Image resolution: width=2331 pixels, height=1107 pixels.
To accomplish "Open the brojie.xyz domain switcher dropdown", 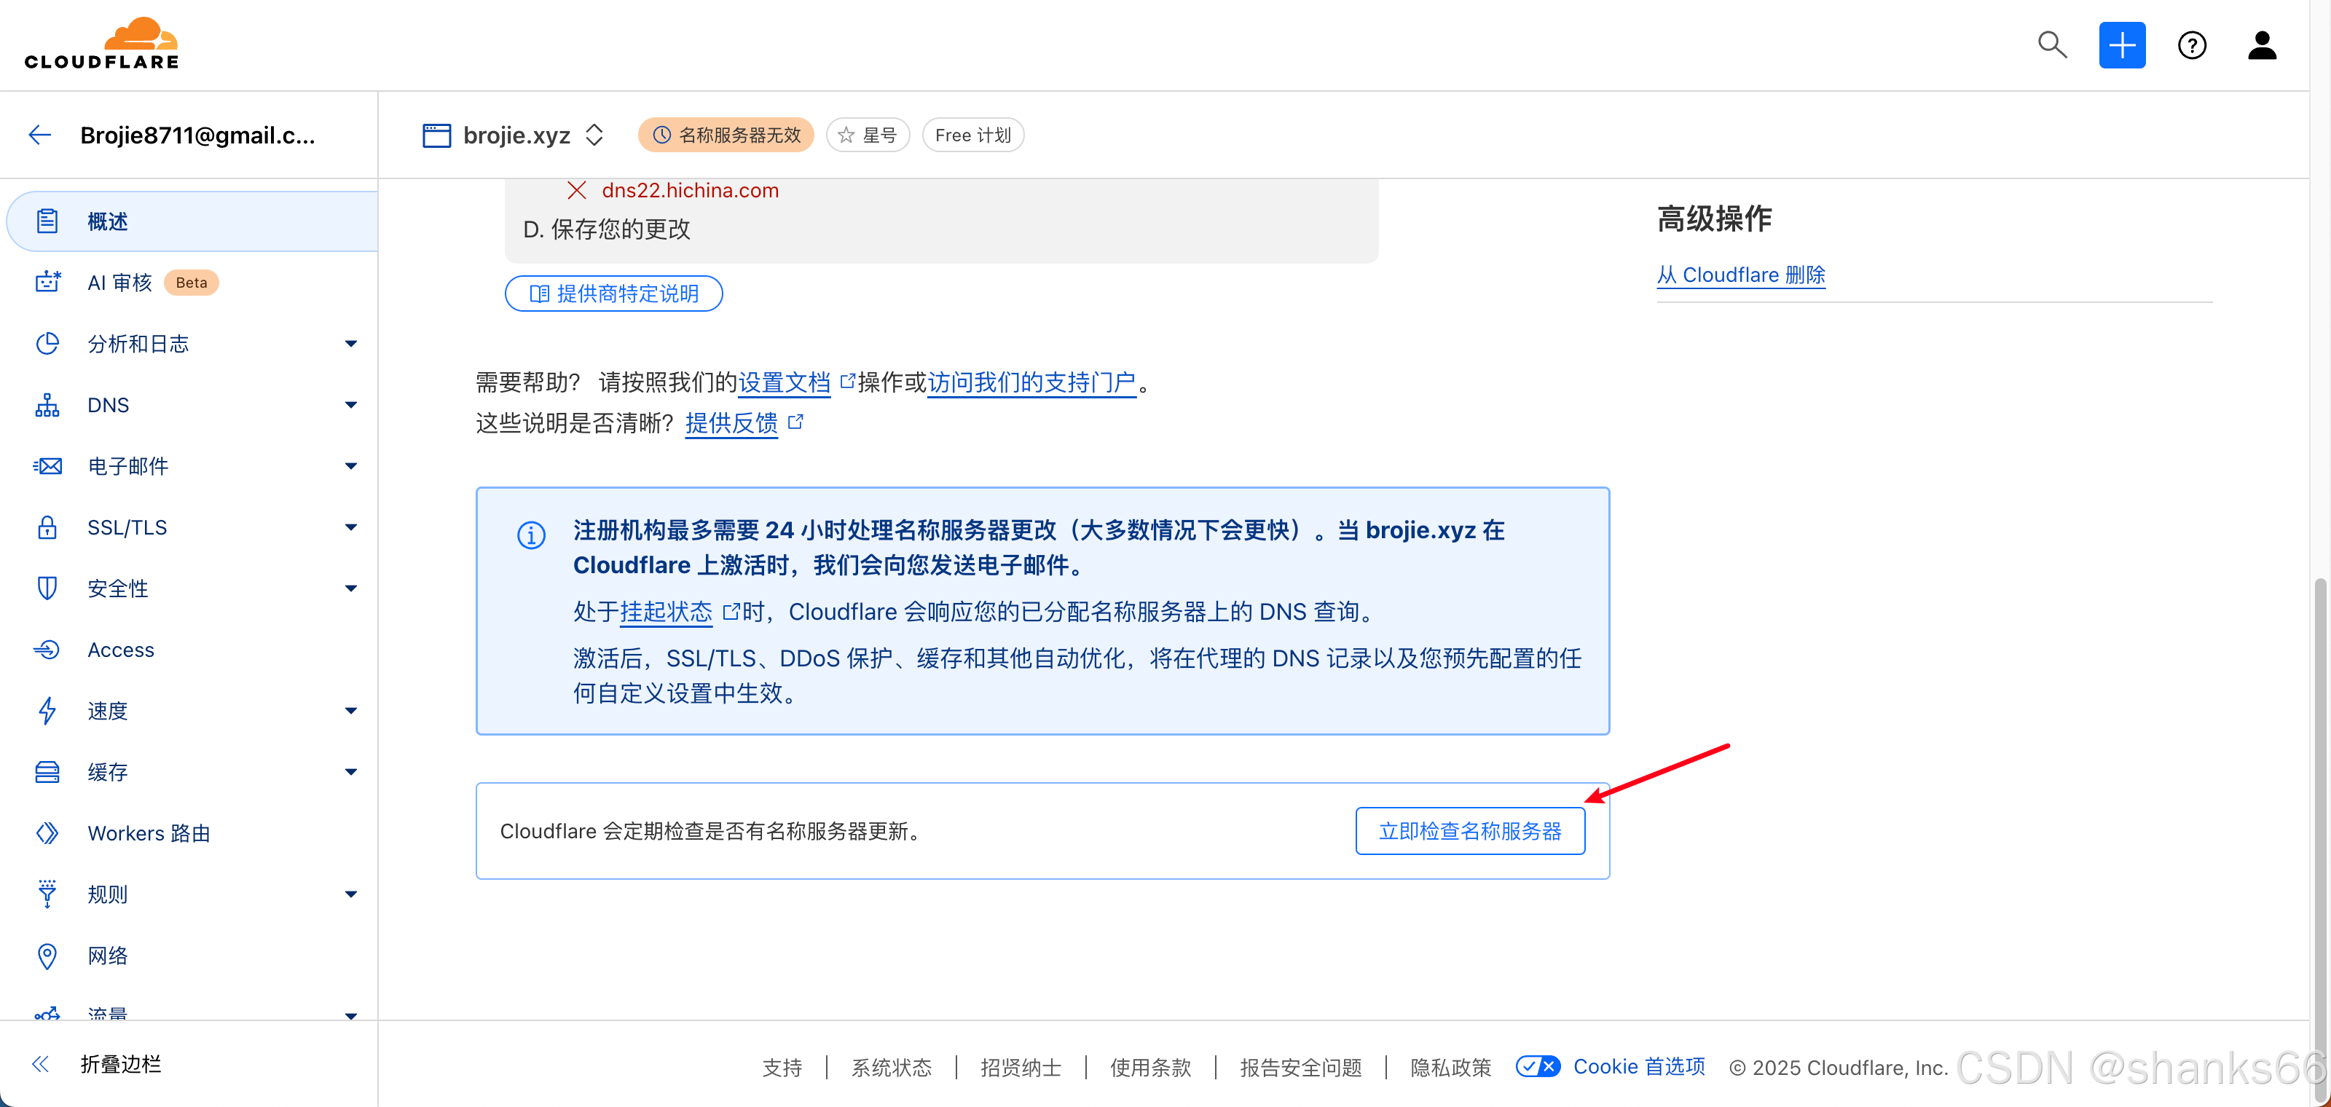I will (x=594, y=135).
